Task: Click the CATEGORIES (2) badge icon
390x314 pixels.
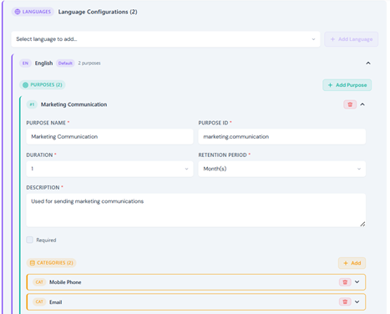Action: click(x=33, y=263)
